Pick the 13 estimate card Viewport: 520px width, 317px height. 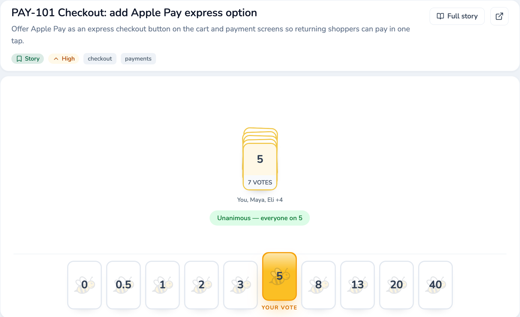(x=357, y=285)
